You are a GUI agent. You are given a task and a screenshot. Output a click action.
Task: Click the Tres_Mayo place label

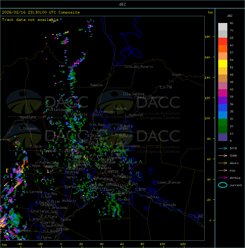coord(97,125)
